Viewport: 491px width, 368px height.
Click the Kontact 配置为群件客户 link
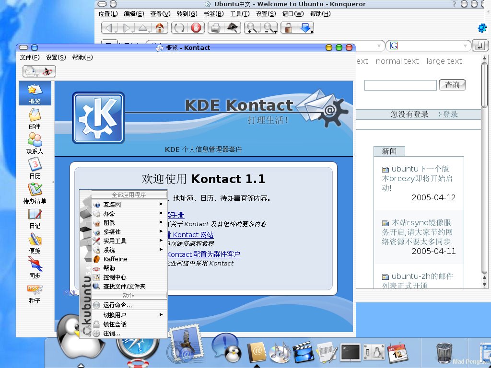click(204, 254)
